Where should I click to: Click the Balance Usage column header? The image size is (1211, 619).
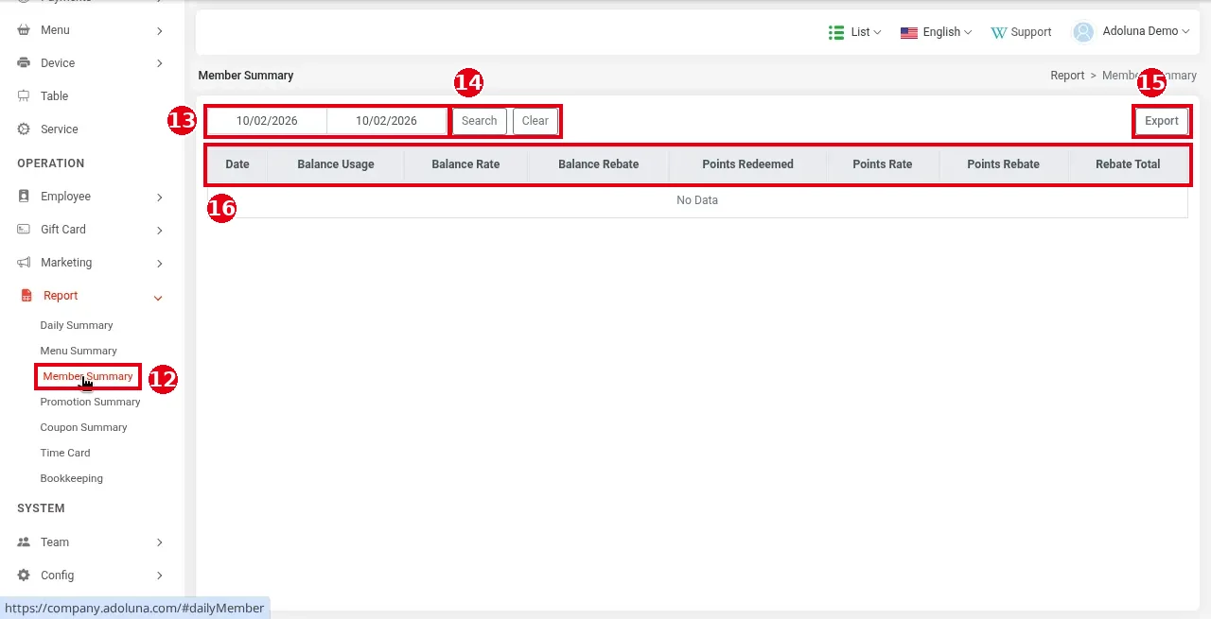tap(336, 164)
